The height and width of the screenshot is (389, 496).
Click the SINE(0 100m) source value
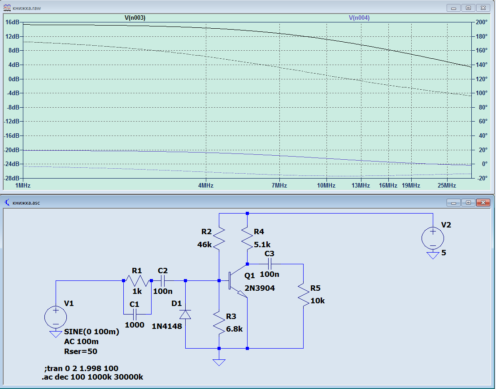(x=92, y=332)
